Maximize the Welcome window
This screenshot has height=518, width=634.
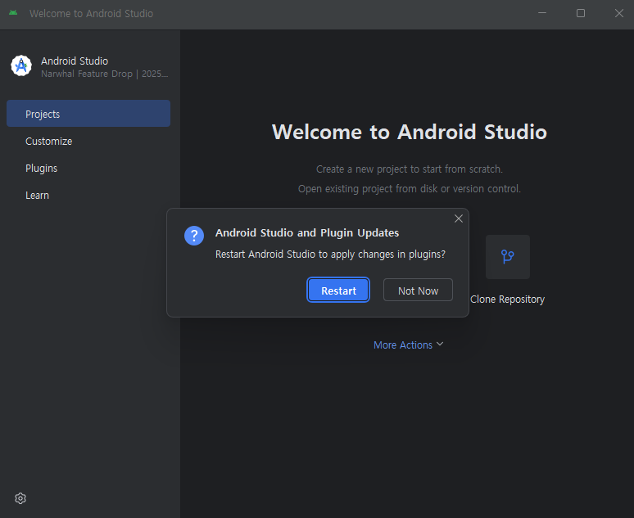tap(581, 13)
